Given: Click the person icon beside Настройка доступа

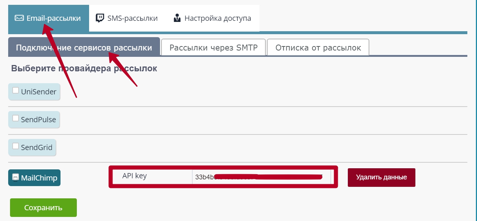Looking at the screenshot, I should 177,18.
